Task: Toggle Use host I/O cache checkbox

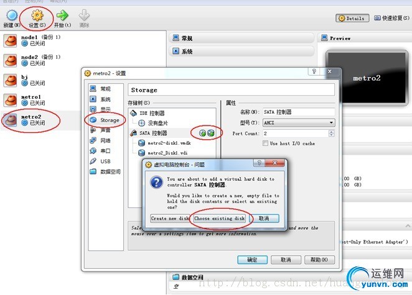Action: tap(265, 143)
